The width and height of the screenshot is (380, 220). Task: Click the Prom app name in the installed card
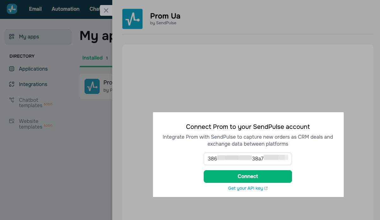coord(108,83)
